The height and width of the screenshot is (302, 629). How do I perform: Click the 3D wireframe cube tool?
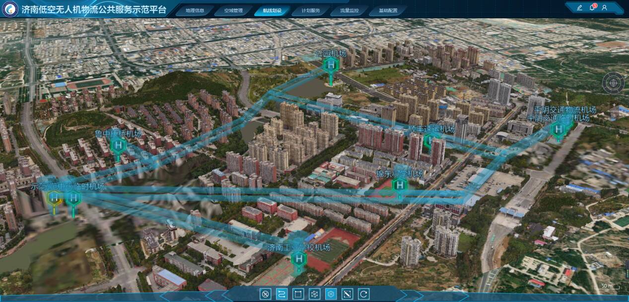pyautogui.click(x=314, y=294)
